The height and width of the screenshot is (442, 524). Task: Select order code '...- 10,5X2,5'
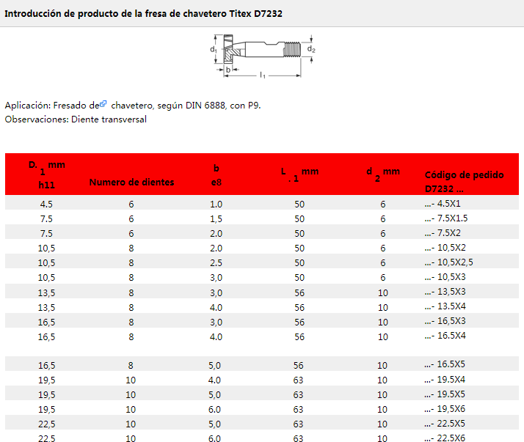click(449, 262)
